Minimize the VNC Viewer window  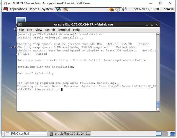[x=150, y=3]
